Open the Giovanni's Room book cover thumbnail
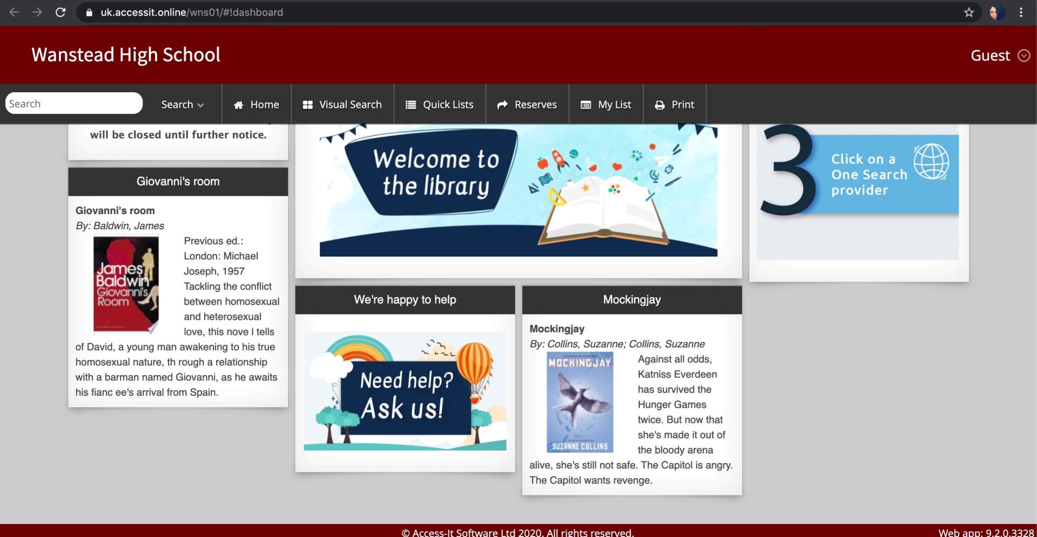The height and width of the screenshot is (537, 1037). point(126,284)
